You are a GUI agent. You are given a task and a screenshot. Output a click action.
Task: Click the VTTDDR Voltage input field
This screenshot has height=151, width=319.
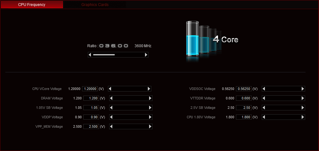pyautogui.click(x=244, y=98)
